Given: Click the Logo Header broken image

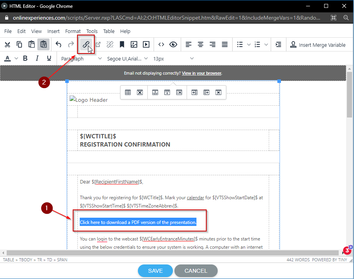Looking at the screenshot, I should tap(88, 99).
